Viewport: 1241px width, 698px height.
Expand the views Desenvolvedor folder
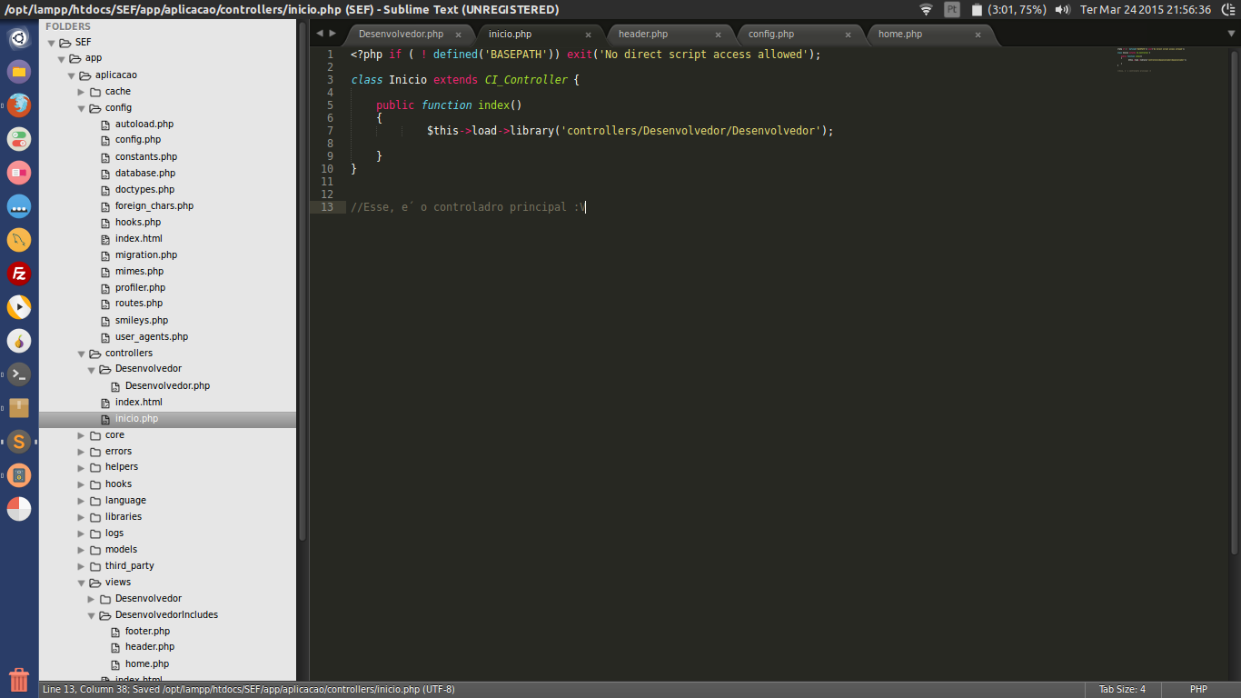[x=92, y=599]
